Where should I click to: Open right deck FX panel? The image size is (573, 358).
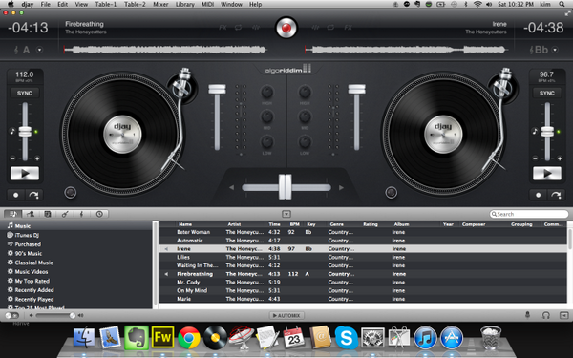coord(348,28)
